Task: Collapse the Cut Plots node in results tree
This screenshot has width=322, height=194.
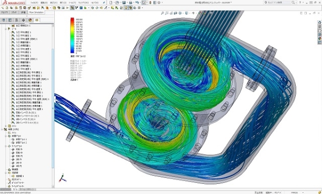Action: [x=6, y=136]
